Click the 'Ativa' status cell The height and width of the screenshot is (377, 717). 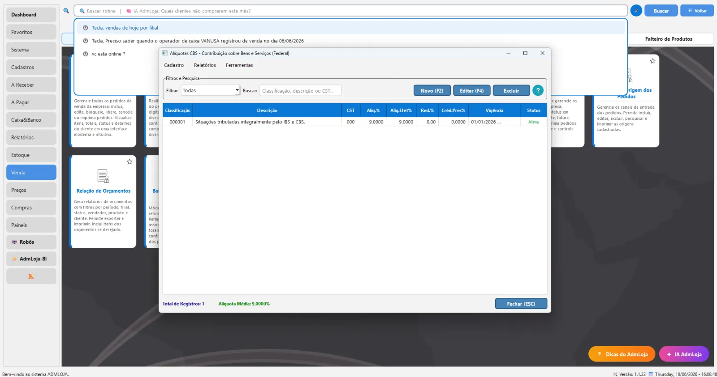(x=533, y=122)
